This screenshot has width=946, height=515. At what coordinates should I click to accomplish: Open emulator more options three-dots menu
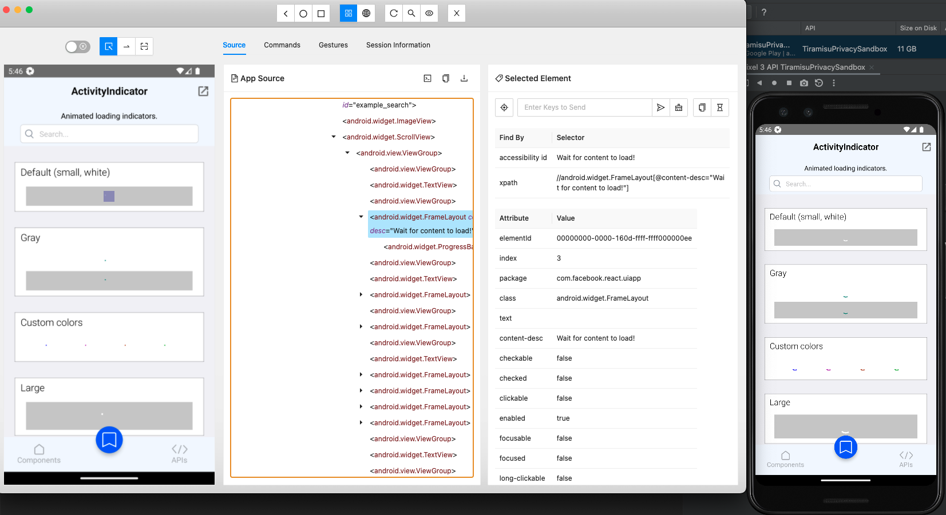point(834,83)
